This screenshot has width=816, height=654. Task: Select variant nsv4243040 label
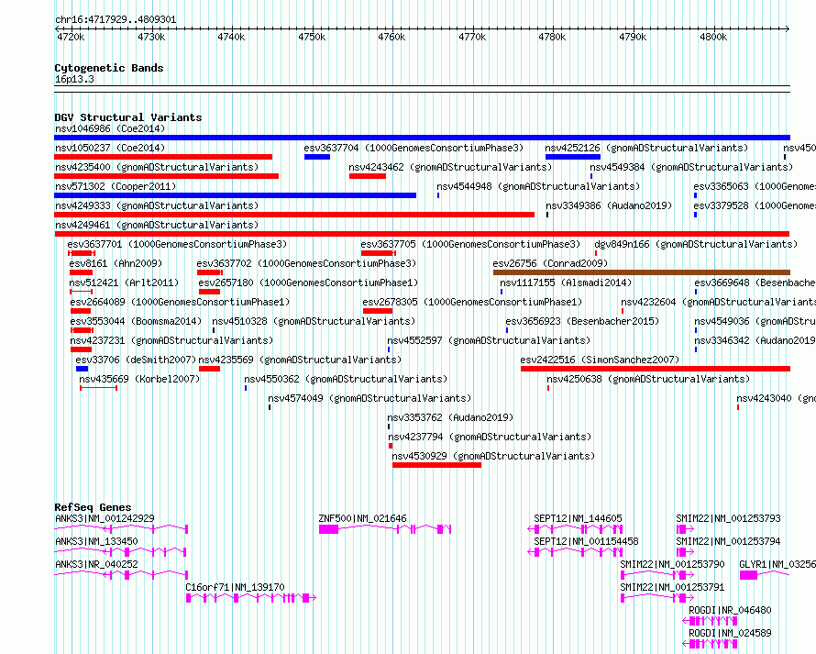tap(776, 398)
